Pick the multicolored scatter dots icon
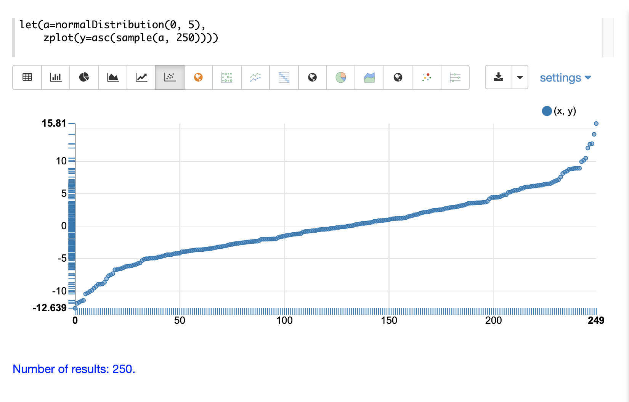 point(427,77)
